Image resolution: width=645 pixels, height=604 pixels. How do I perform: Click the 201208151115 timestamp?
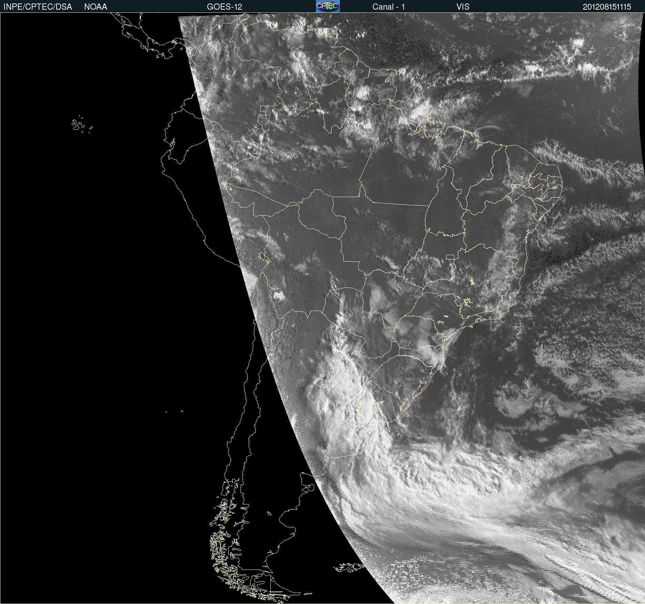607,7
